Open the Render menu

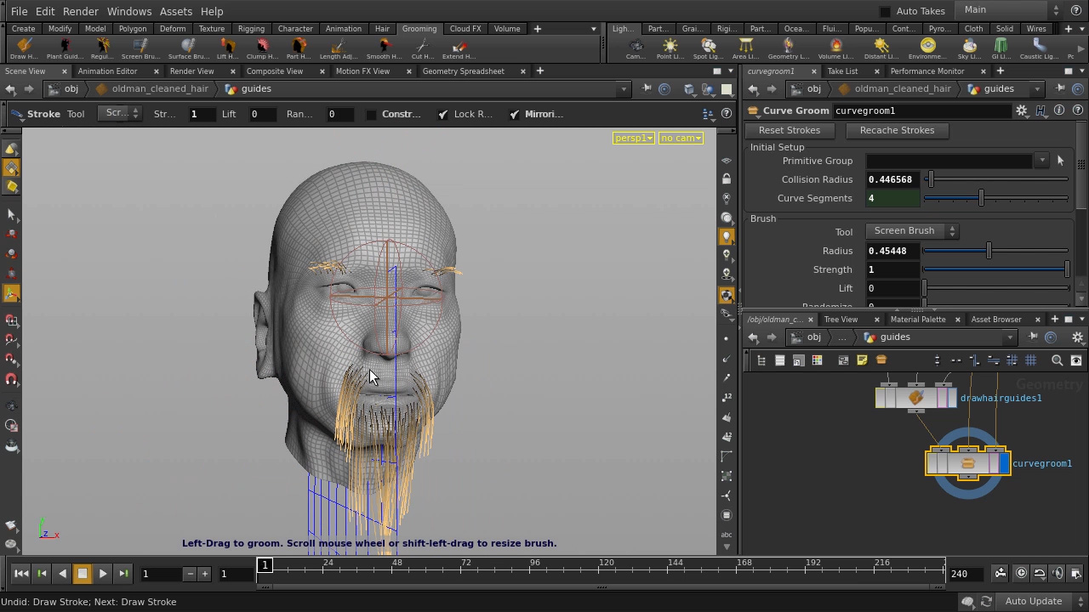[81, 11]
